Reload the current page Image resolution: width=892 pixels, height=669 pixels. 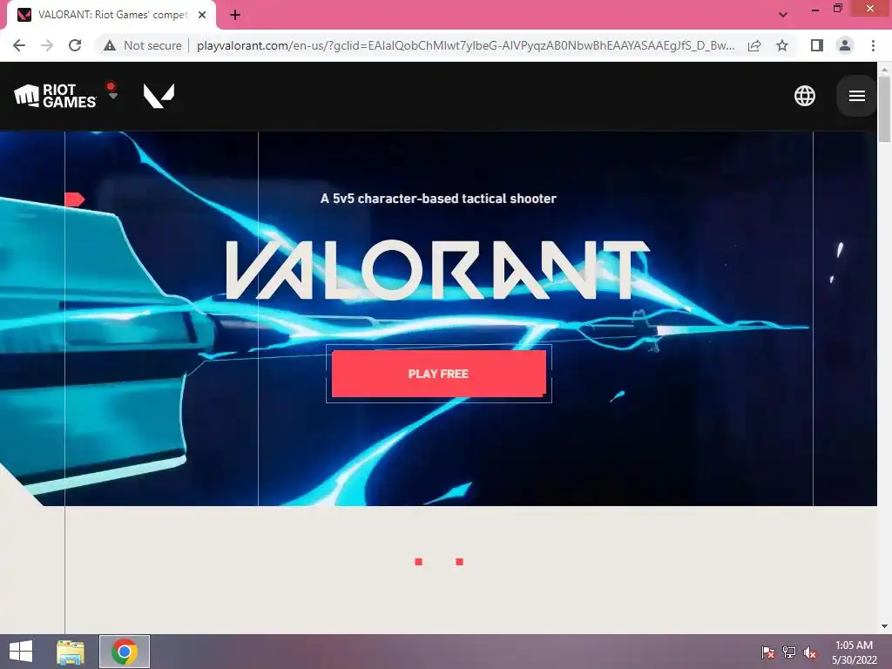[75, 45]
